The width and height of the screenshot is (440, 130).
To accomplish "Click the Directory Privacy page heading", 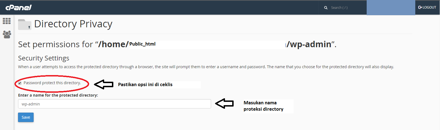I will coord(73,24).
